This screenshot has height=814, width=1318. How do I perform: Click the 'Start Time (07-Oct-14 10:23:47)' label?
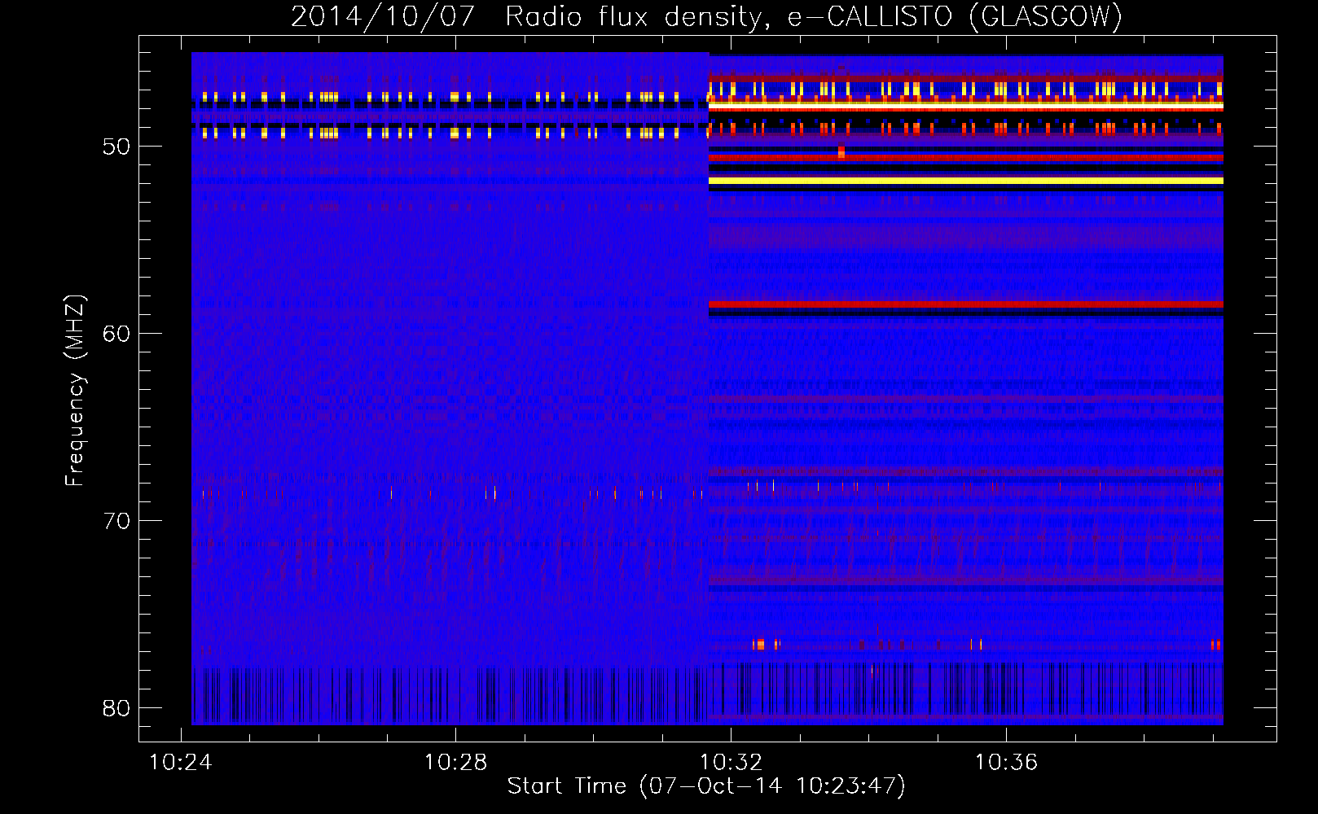point(706,786)
